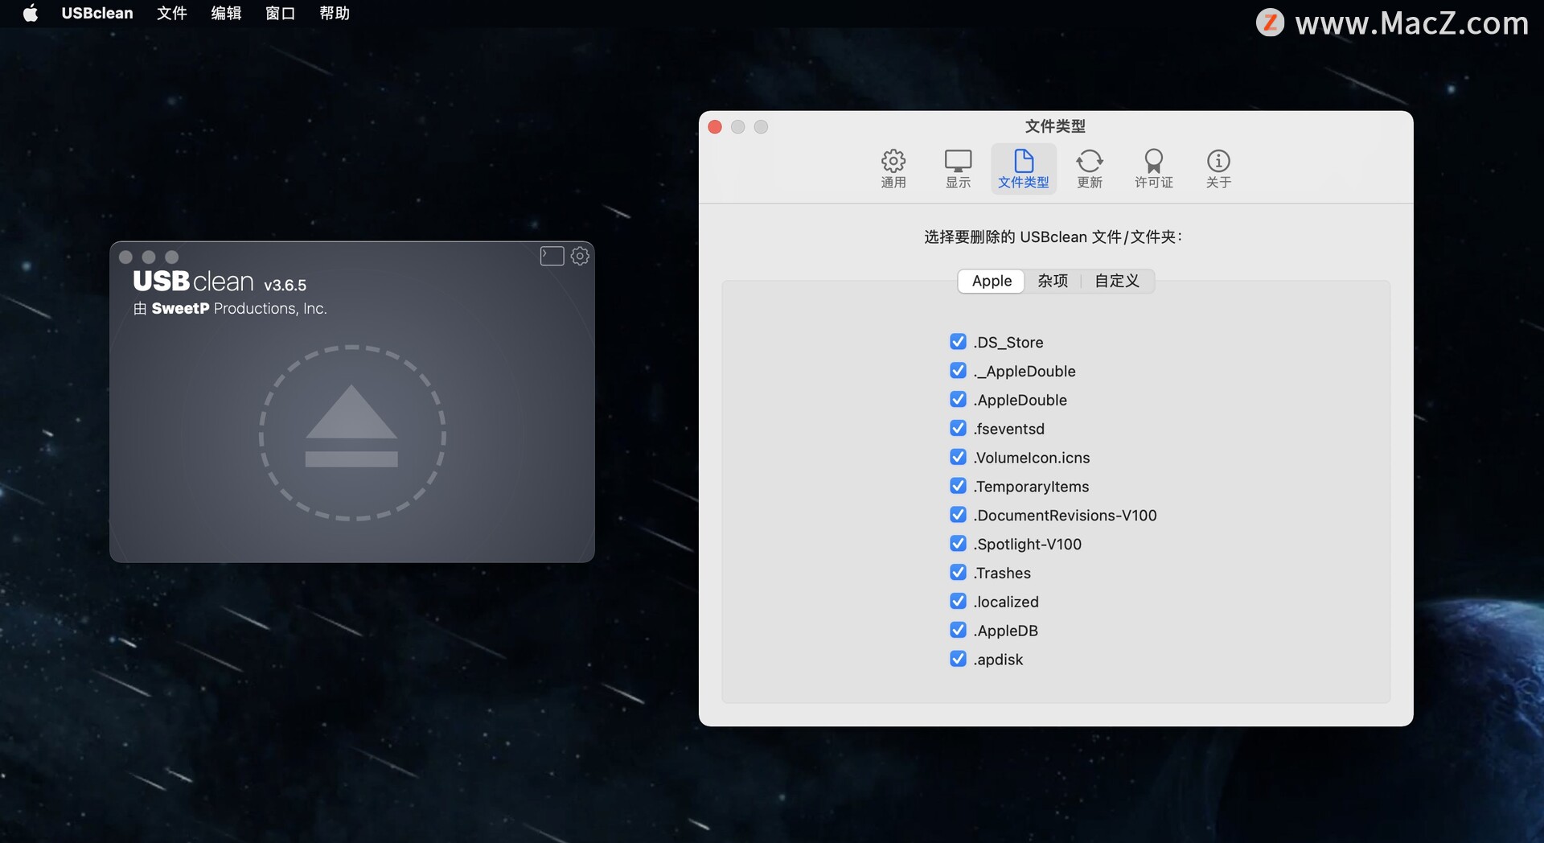The height and width of the screenshot is (843, 1544).
Task: Toggle the .DocumentRevisions-V100 checkbox
Action: tap(958, 515)
